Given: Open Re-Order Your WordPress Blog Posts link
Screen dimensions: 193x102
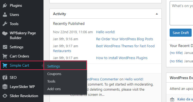Looking at the screenshot, I should [x=124, y=39].
